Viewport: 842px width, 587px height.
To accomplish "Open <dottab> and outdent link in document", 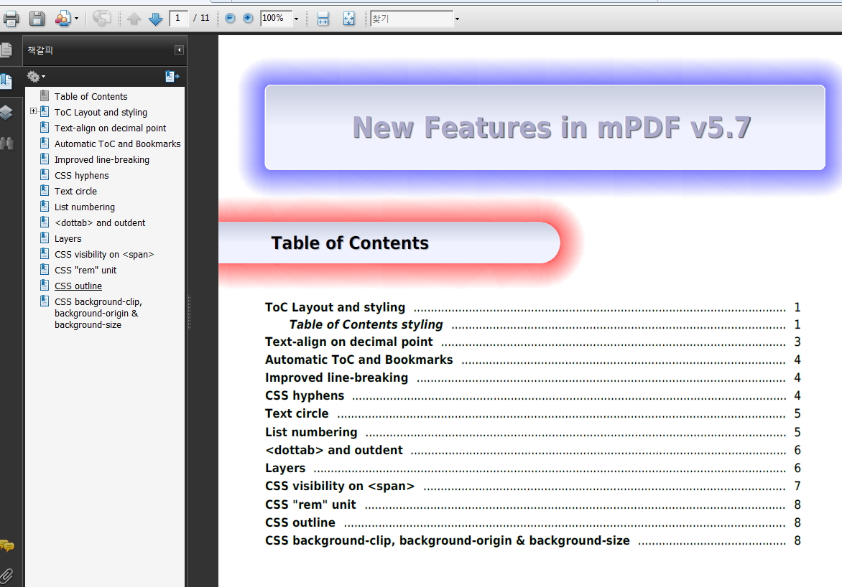I will 333,450.
